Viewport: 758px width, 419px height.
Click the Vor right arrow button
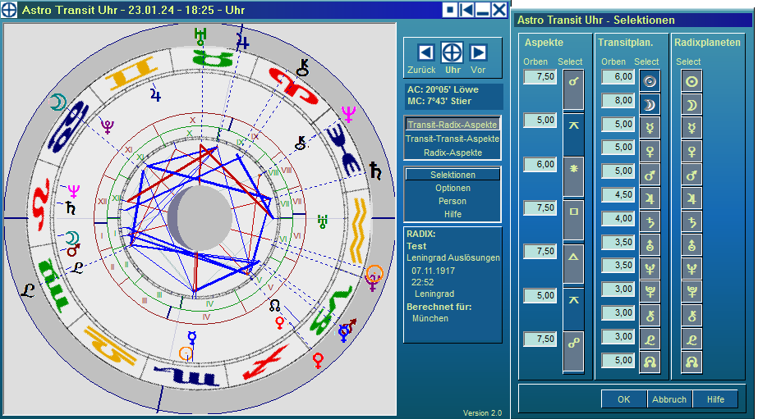[x=478, y=52]
